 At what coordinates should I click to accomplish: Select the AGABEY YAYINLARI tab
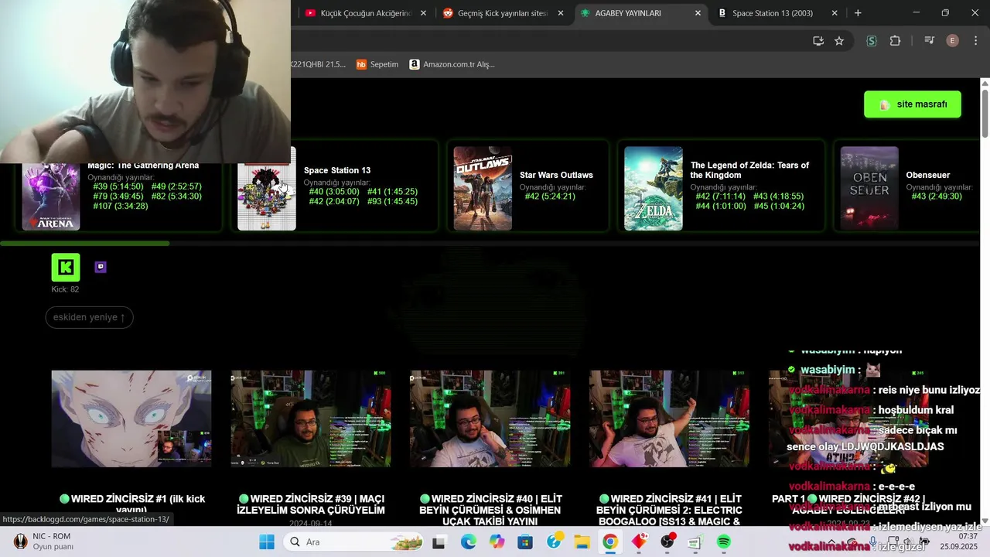coord(640,13)
